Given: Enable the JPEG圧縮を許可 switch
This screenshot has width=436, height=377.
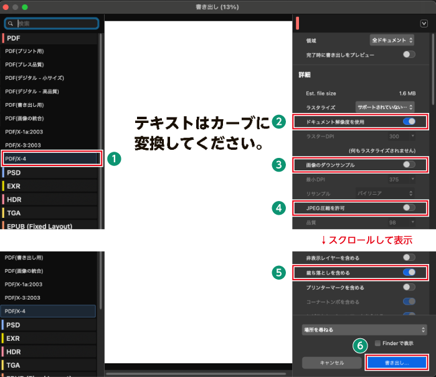Looking at the screenshot, I should (409, 207).
